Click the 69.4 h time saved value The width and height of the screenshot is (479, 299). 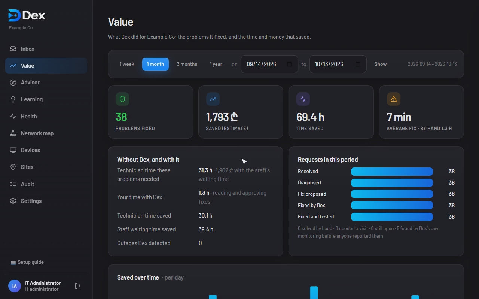click(x=310, y=117)
